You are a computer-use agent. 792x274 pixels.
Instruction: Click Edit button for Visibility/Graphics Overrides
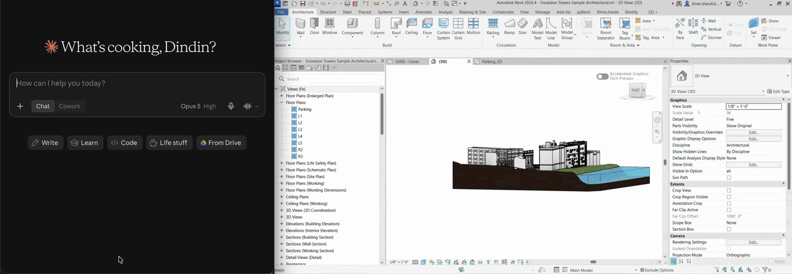(x=753, y=132)
